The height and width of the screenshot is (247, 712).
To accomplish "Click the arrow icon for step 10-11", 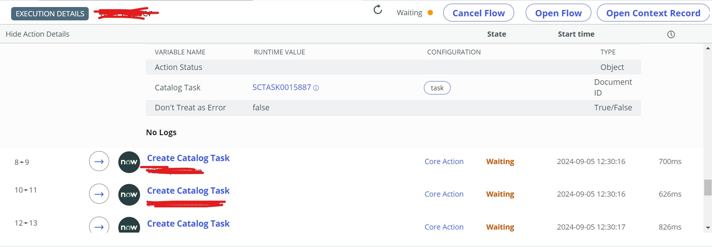I will [x=99, y=194].
